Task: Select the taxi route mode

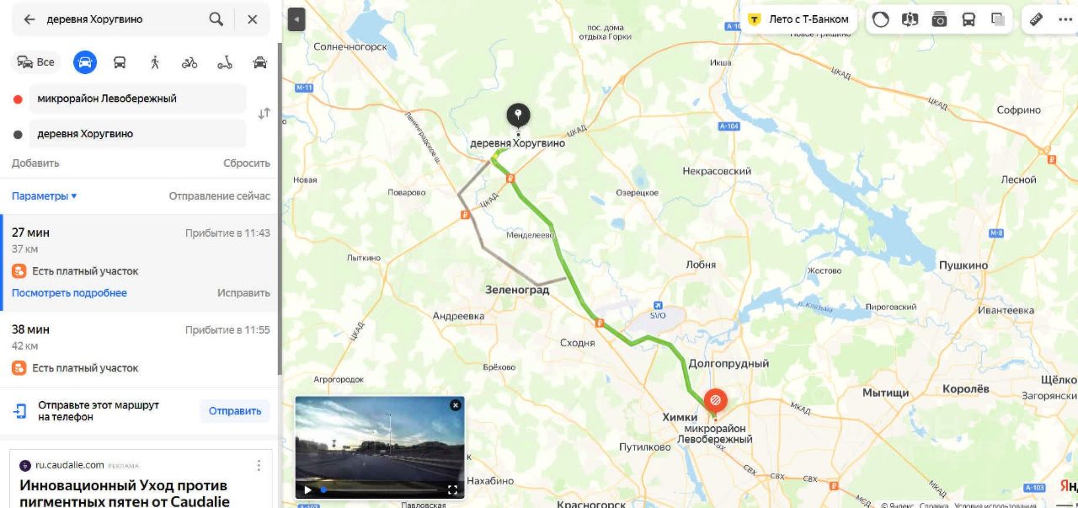Action: pyautogui.click(x=260, y=61)
